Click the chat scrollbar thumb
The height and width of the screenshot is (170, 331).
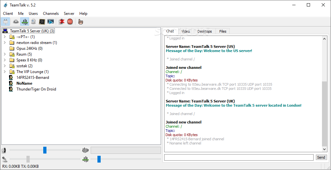point(324,114)
